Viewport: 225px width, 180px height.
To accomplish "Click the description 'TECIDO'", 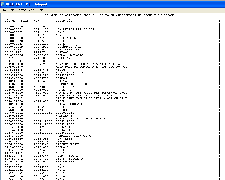I will click(x=61, y=110).
